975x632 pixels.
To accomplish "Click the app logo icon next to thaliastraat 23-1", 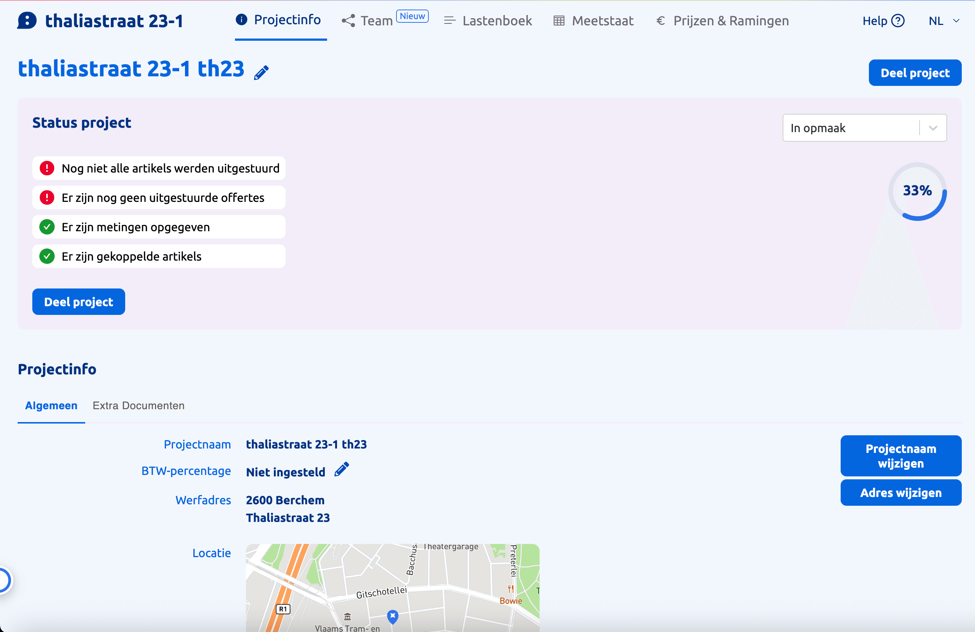I will 27,21.
